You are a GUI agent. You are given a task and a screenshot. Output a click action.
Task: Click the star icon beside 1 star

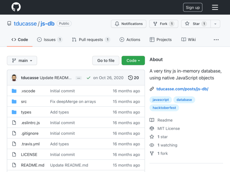pyautogui.click(x=152, y=137)
